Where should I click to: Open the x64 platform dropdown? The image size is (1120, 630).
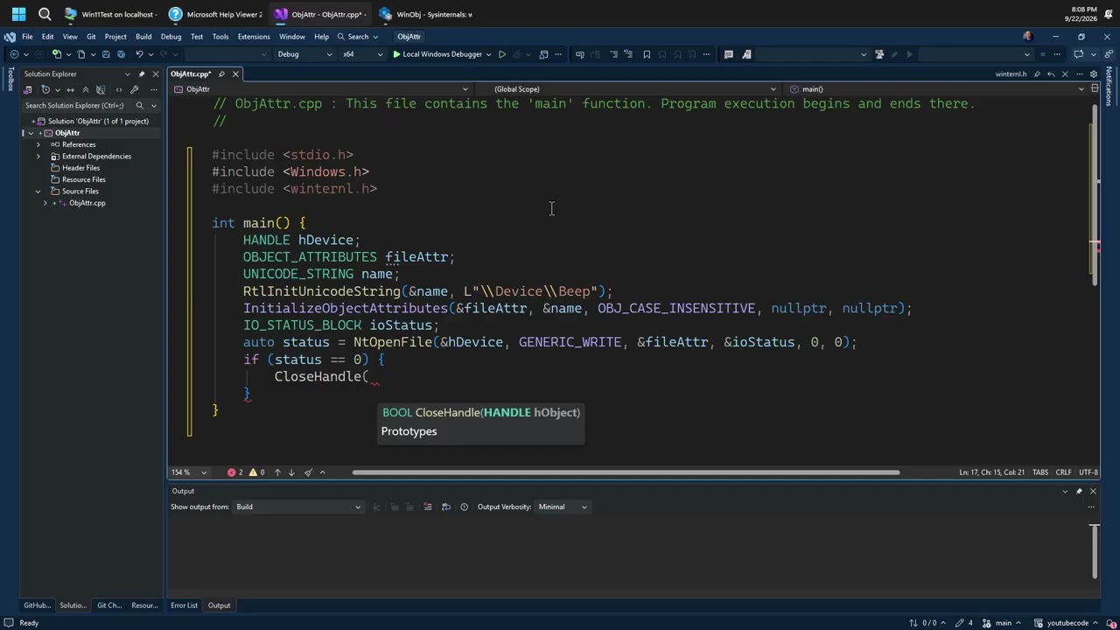[361, 54]
